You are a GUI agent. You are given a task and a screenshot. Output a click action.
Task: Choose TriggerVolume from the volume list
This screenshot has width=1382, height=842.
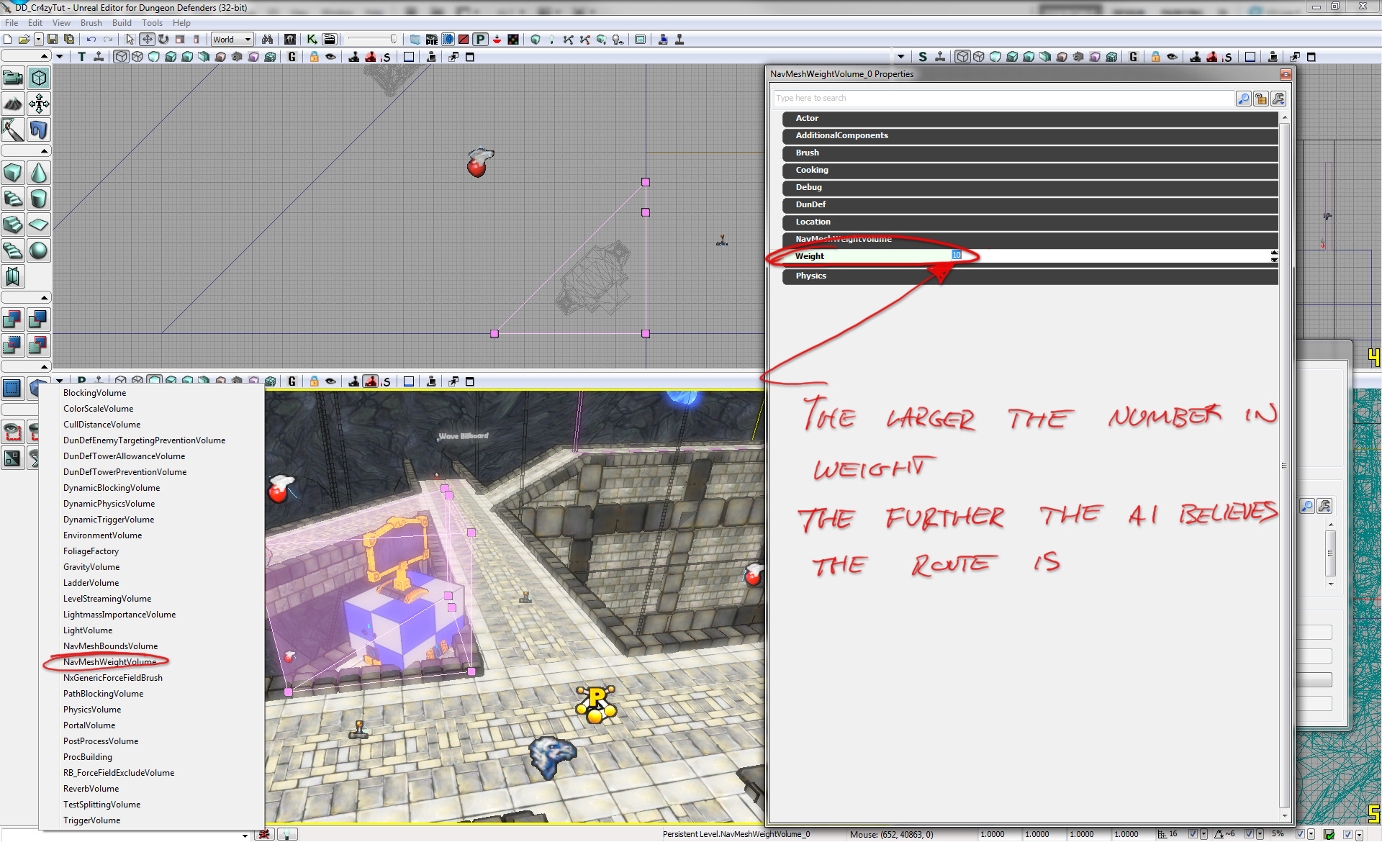[91, 820]
